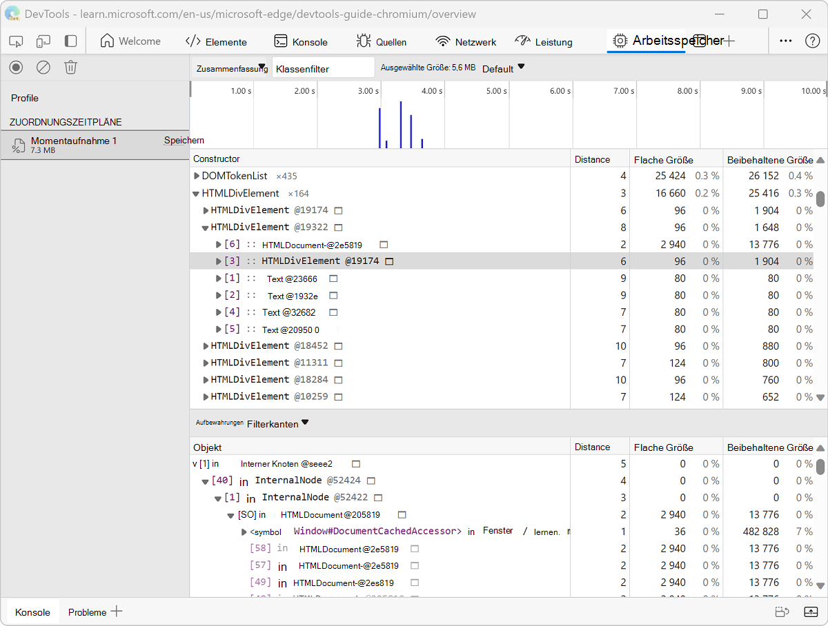Click the reveal box next to HTMLDivElement @18452
The width and height of the screenshot is (828, 626).
[338, 346]
